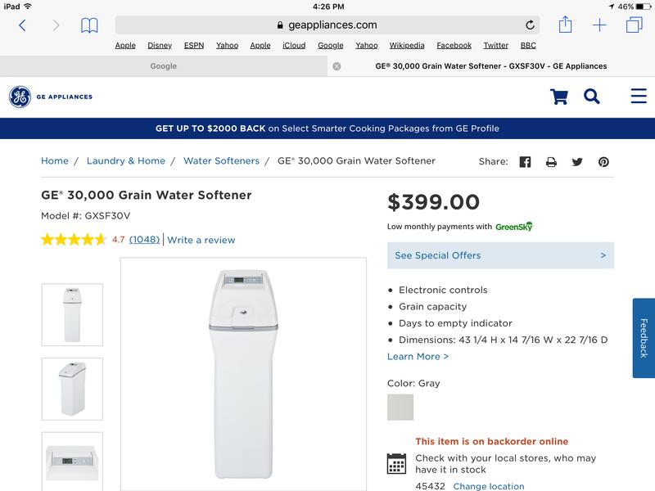This screenshot has height=491, width=655.
Task: Open the shopping cart icon
Action: click(x=559, y=97)
